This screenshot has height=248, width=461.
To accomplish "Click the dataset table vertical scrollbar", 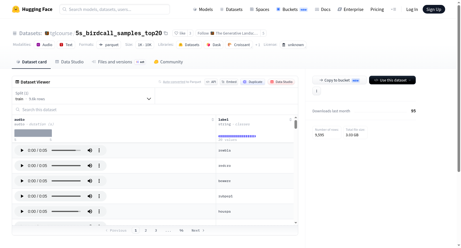I will [296, 124].
